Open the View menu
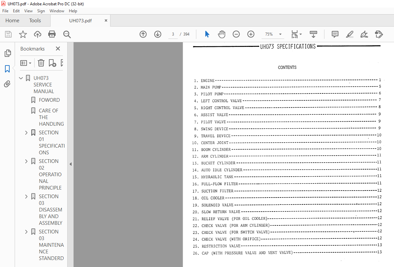This screenshot has height=267, width=394. pos(28,11)
